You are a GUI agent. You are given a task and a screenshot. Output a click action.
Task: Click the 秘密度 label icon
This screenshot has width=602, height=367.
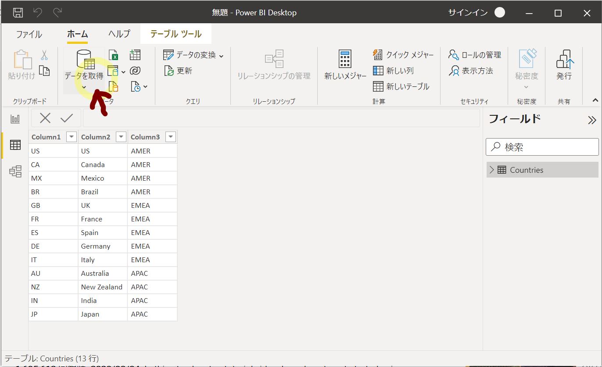point(527,58)
